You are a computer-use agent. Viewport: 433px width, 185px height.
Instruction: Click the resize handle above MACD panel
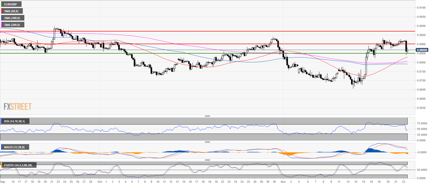point(207,142)
